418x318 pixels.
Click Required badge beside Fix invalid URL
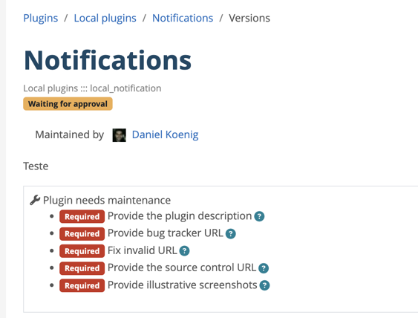[x=82, y=251]
